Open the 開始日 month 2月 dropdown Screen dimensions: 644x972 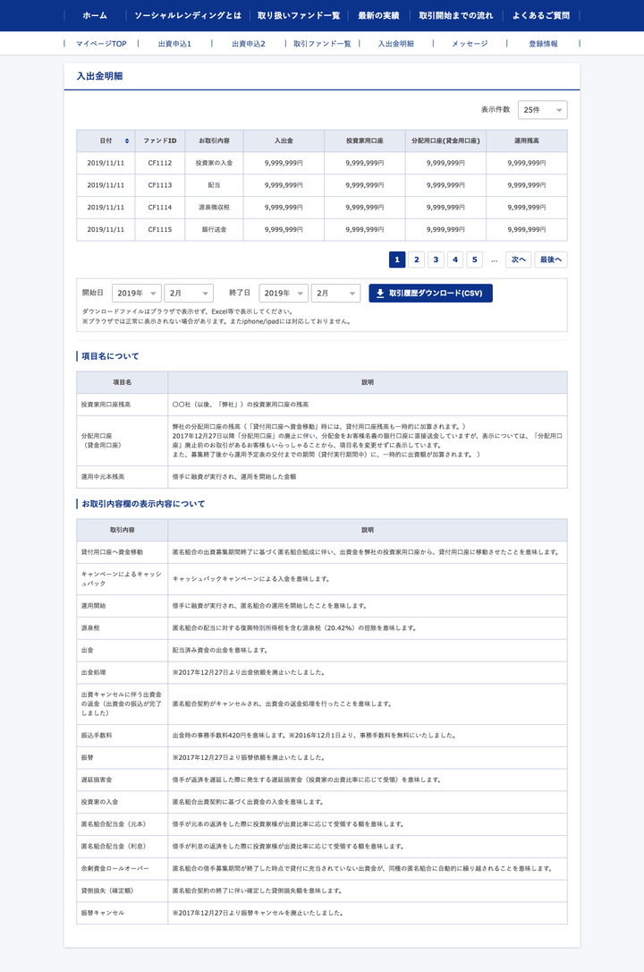click(x=189, y=294)
